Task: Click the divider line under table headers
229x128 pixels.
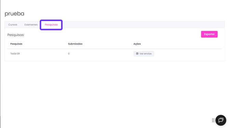Action: click(114, 49)
